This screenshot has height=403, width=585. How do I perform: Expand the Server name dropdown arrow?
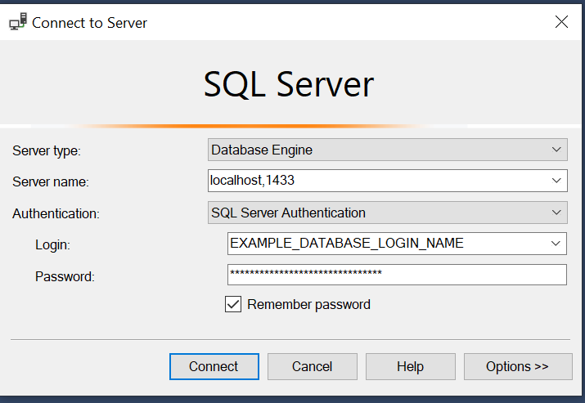click(556, 181)
